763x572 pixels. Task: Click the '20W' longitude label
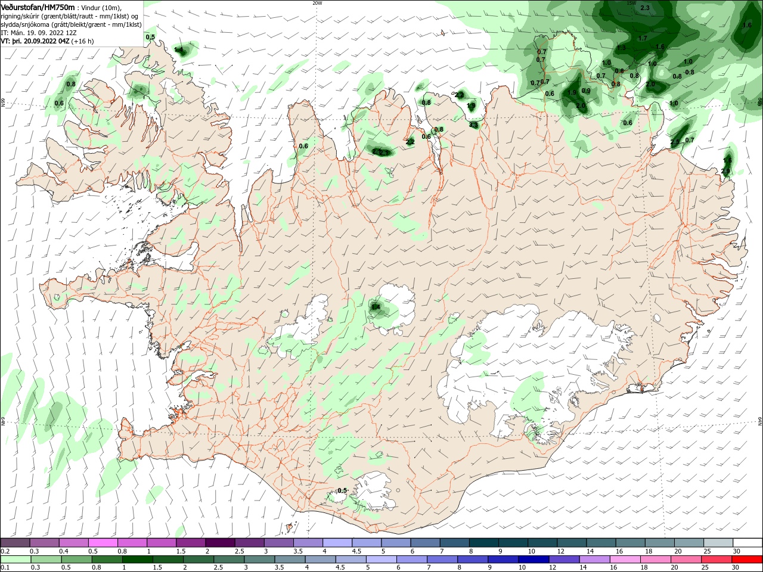tap(317, 3)
